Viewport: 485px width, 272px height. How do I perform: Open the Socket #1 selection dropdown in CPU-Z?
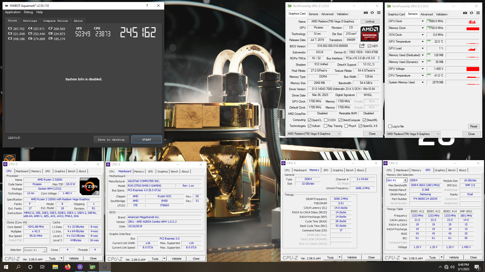point(35,250)
